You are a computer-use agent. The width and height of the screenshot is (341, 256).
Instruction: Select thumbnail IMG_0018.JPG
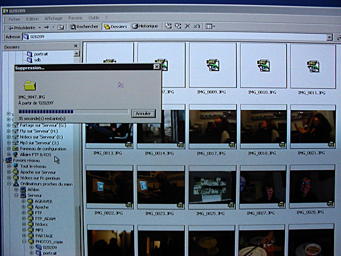[263, 127]
